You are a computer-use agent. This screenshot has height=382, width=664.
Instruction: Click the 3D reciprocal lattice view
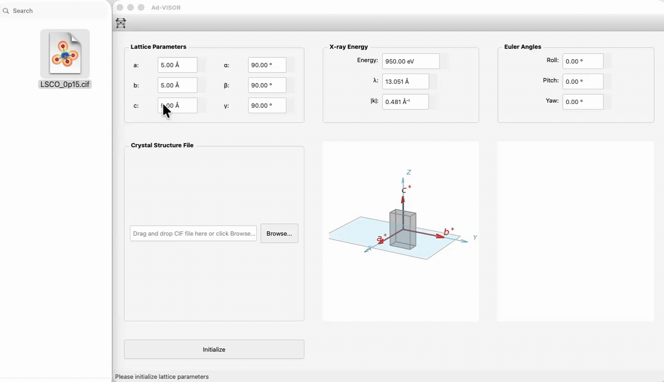[x=401, y=231]
